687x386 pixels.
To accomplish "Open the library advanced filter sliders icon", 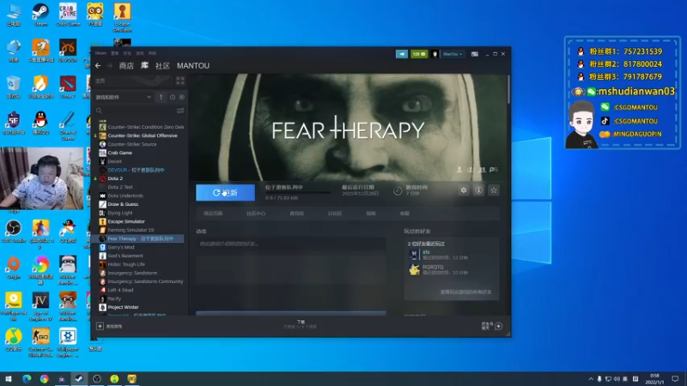I will pos(180,111).
